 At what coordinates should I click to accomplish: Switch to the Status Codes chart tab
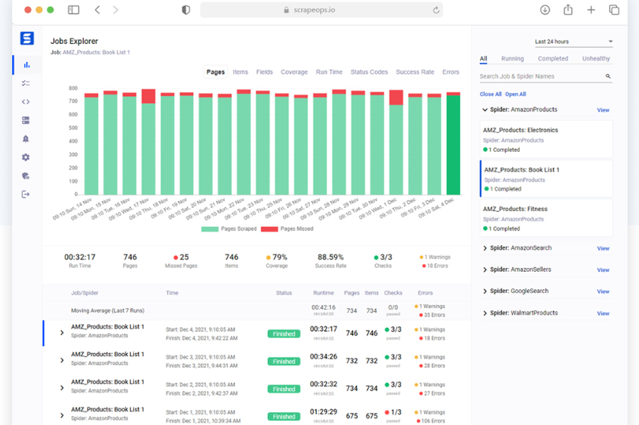click(369, 72)
